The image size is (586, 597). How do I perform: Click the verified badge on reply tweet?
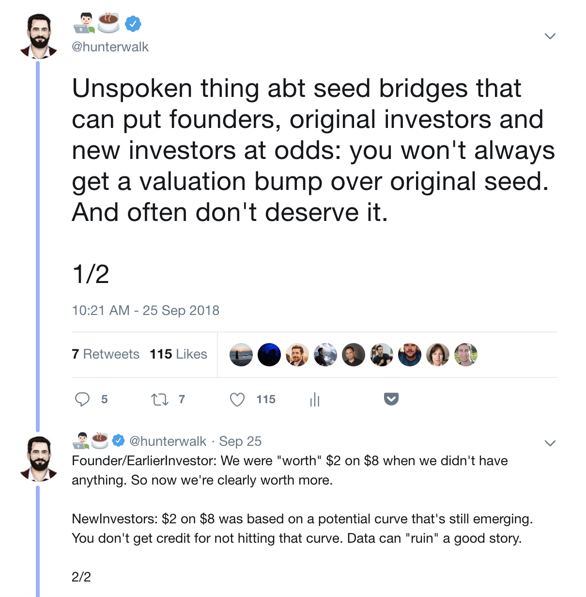pyautogui.click(x=119, y=440)
